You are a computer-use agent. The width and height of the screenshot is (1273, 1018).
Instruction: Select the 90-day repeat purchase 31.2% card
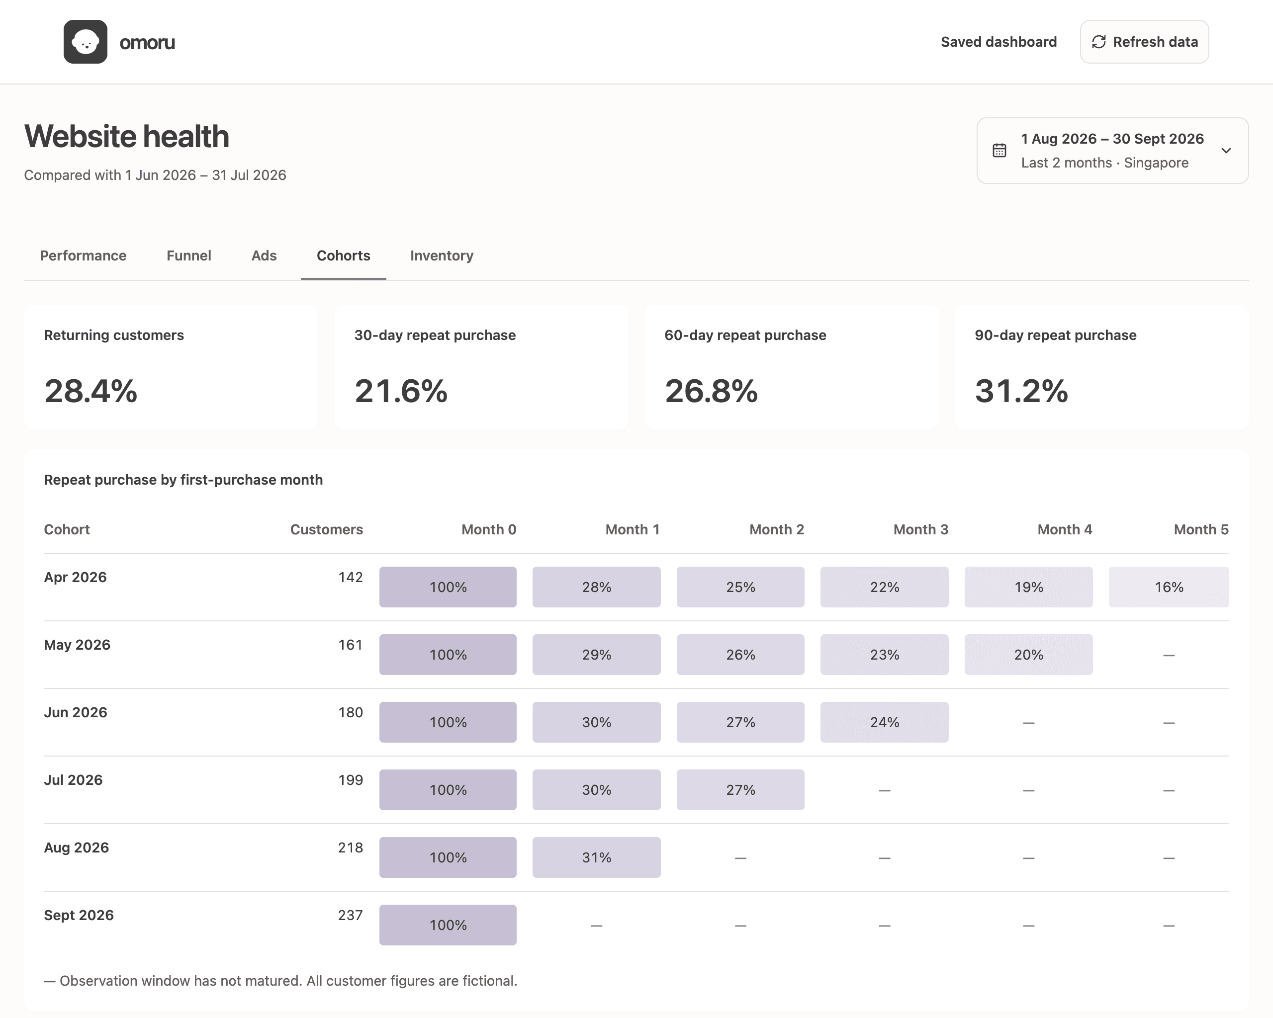tap(1102, 367)
